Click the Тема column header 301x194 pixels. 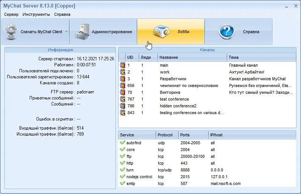(261, 57)
